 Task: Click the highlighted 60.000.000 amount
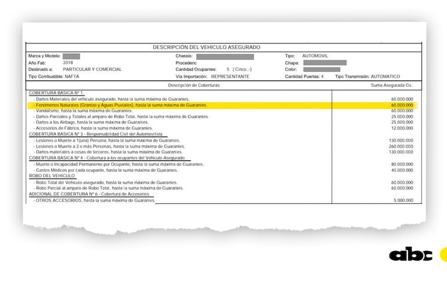tap(402, 105)
